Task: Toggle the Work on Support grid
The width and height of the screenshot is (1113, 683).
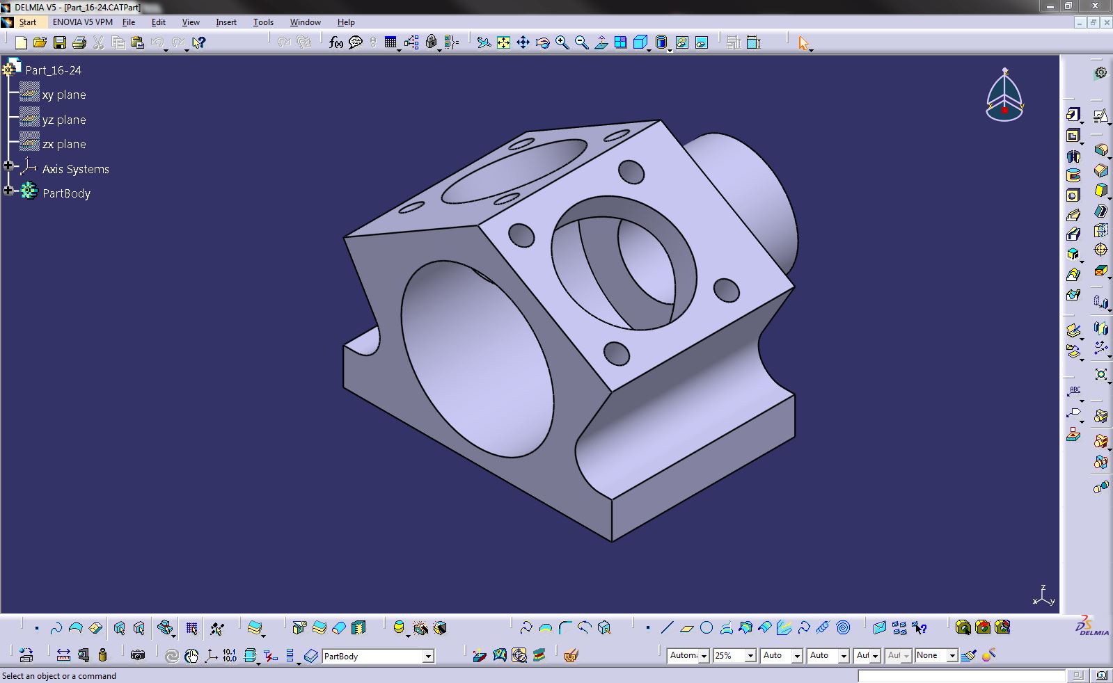Action: point(191,628)
